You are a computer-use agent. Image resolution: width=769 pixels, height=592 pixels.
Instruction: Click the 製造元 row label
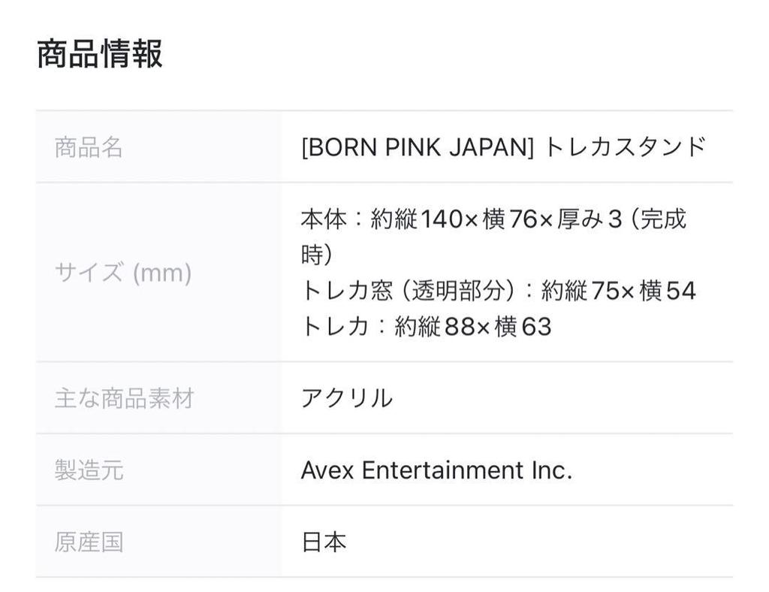(x=89, y=470)
